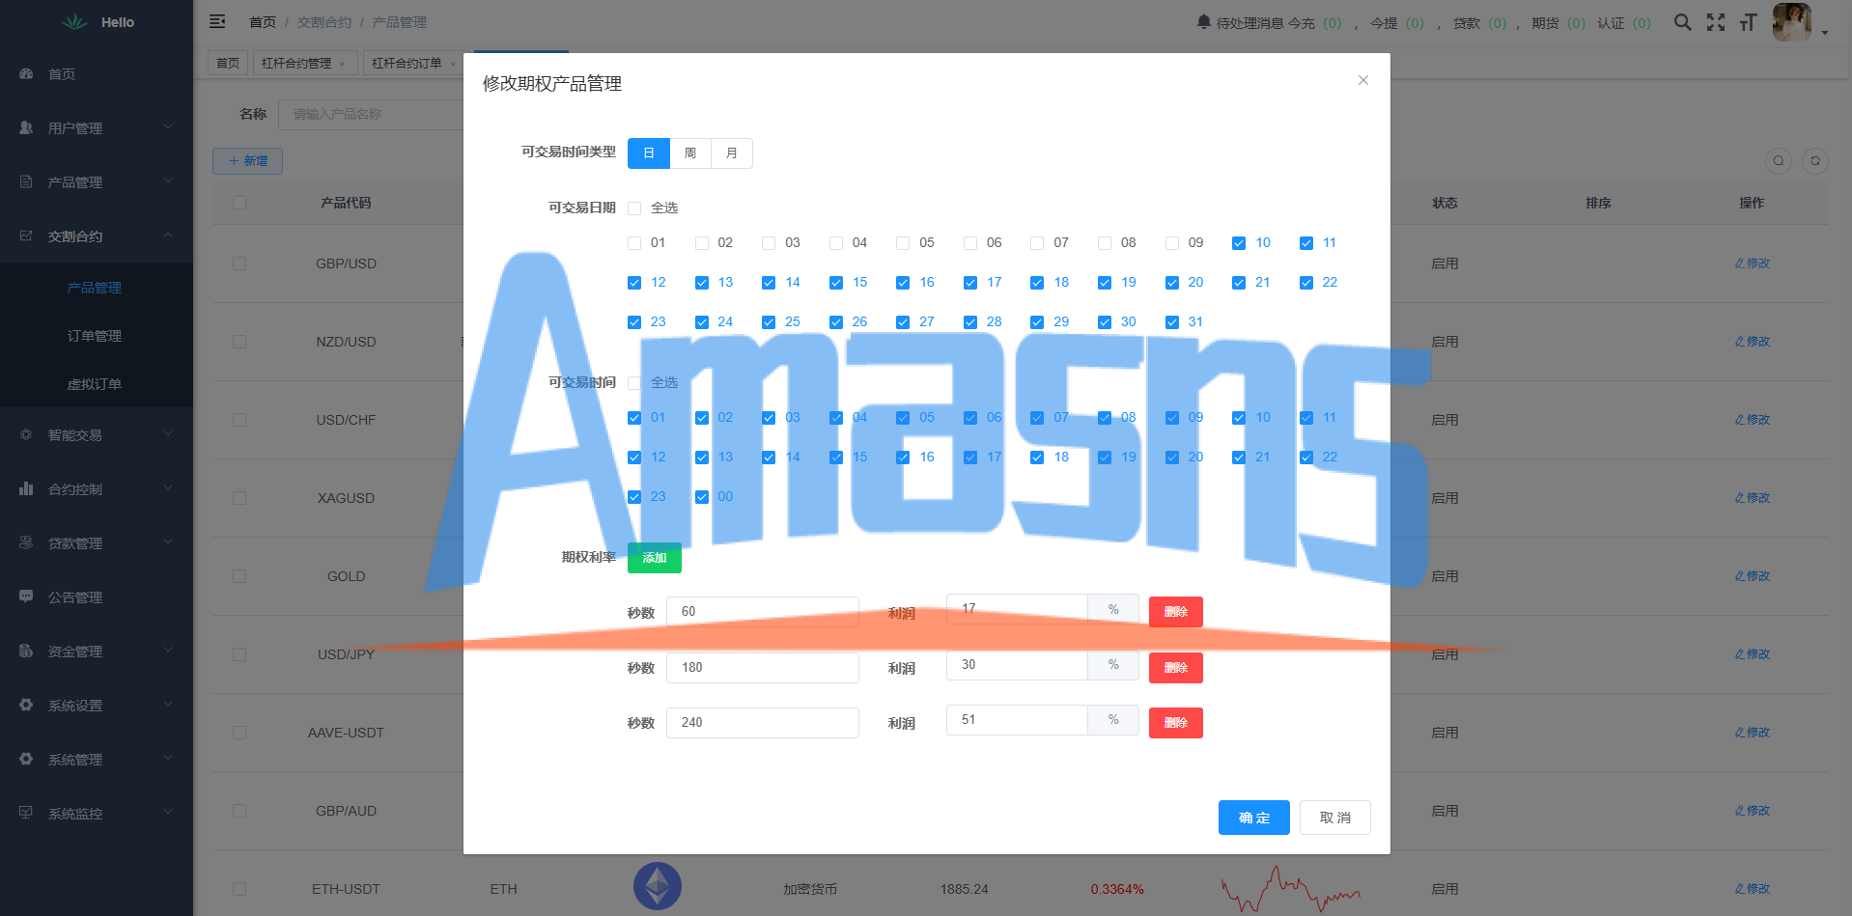Select the 周 time type option

[x=690, y=153]
